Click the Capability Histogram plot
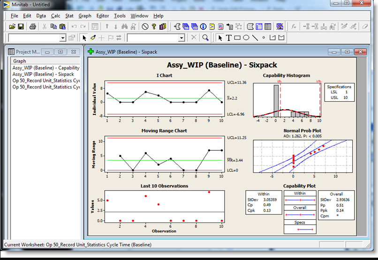Screen dimensions: 378x260 click(287, 100)
